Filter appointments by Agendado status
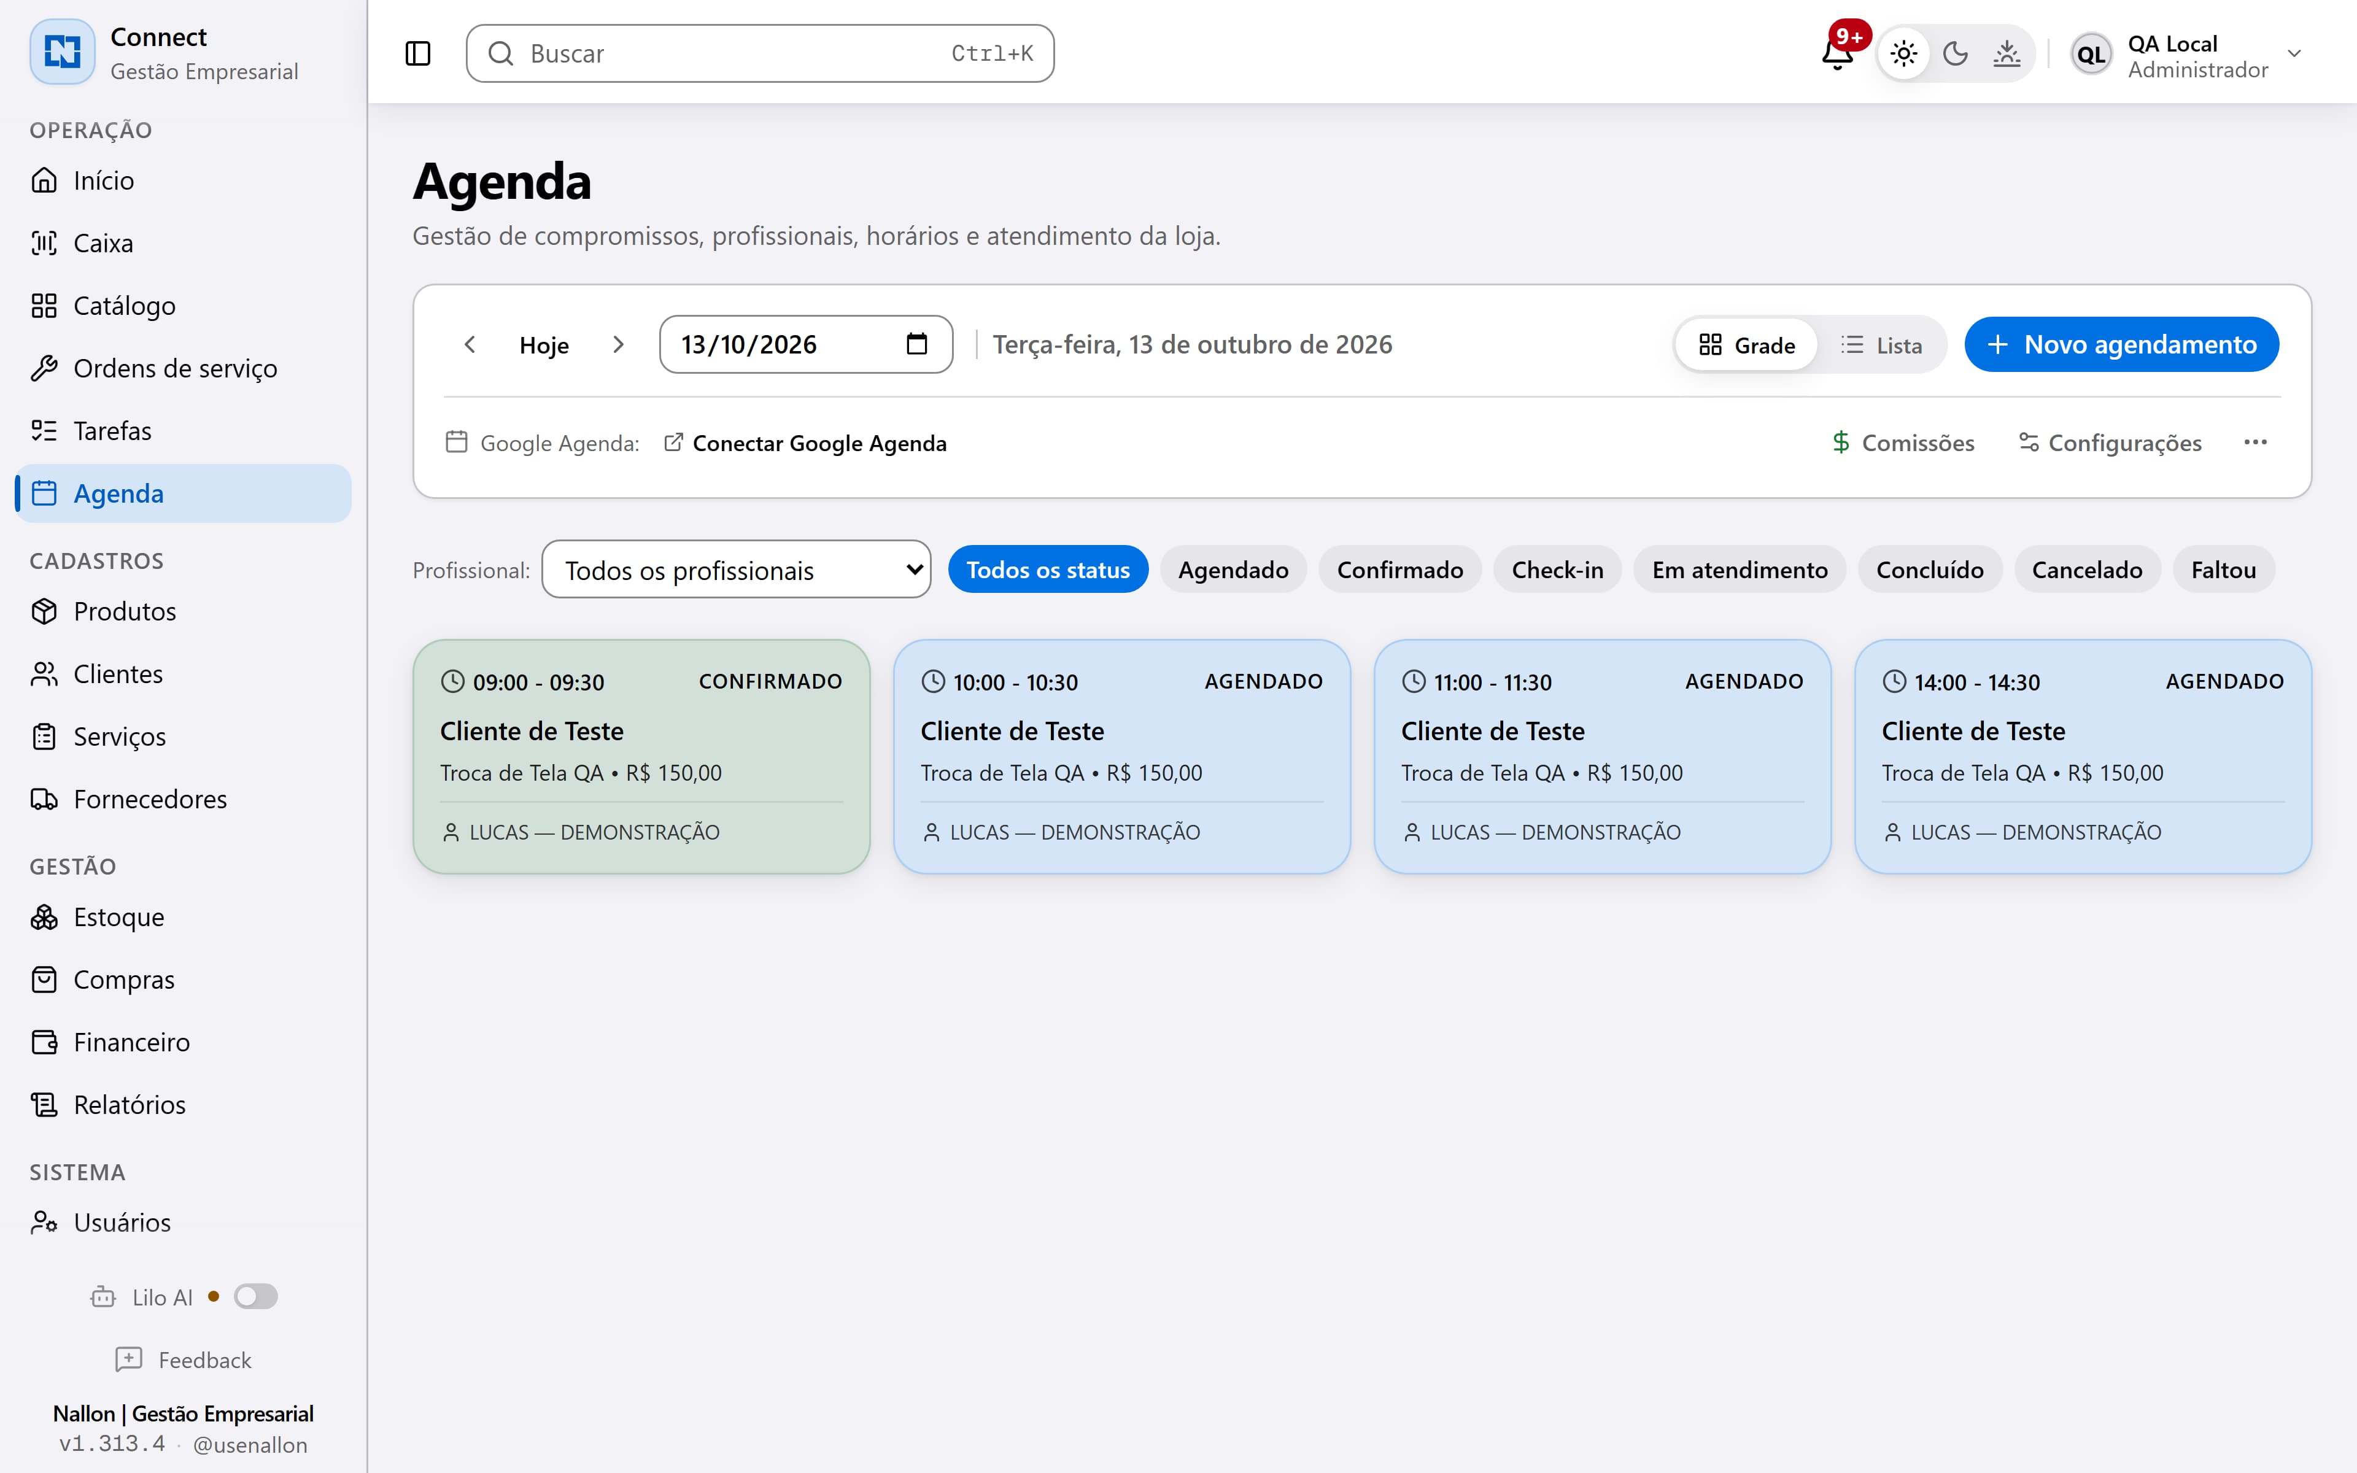The width and height of the screenshot is (2357, 1473). coord(1233,570)
